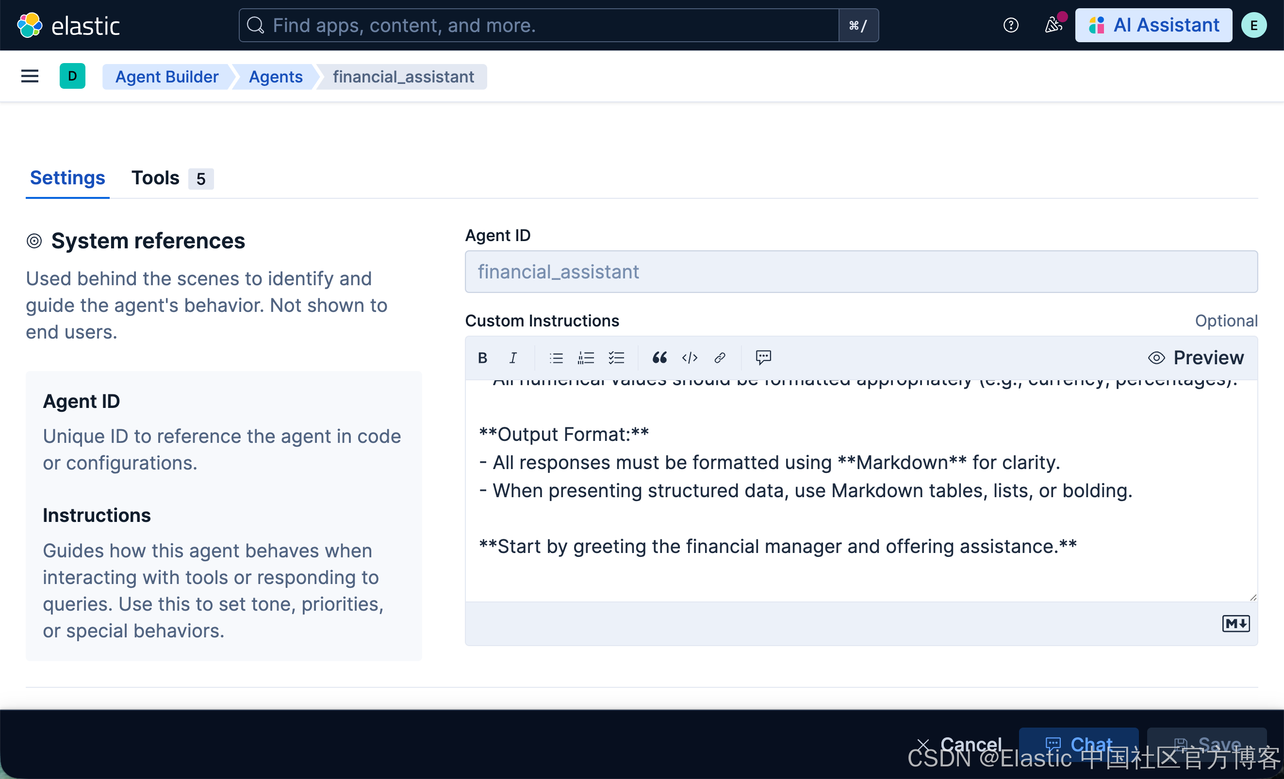Insert code formatting
The height and width of the screenshot is (779, 1284).
pos(690,358)
